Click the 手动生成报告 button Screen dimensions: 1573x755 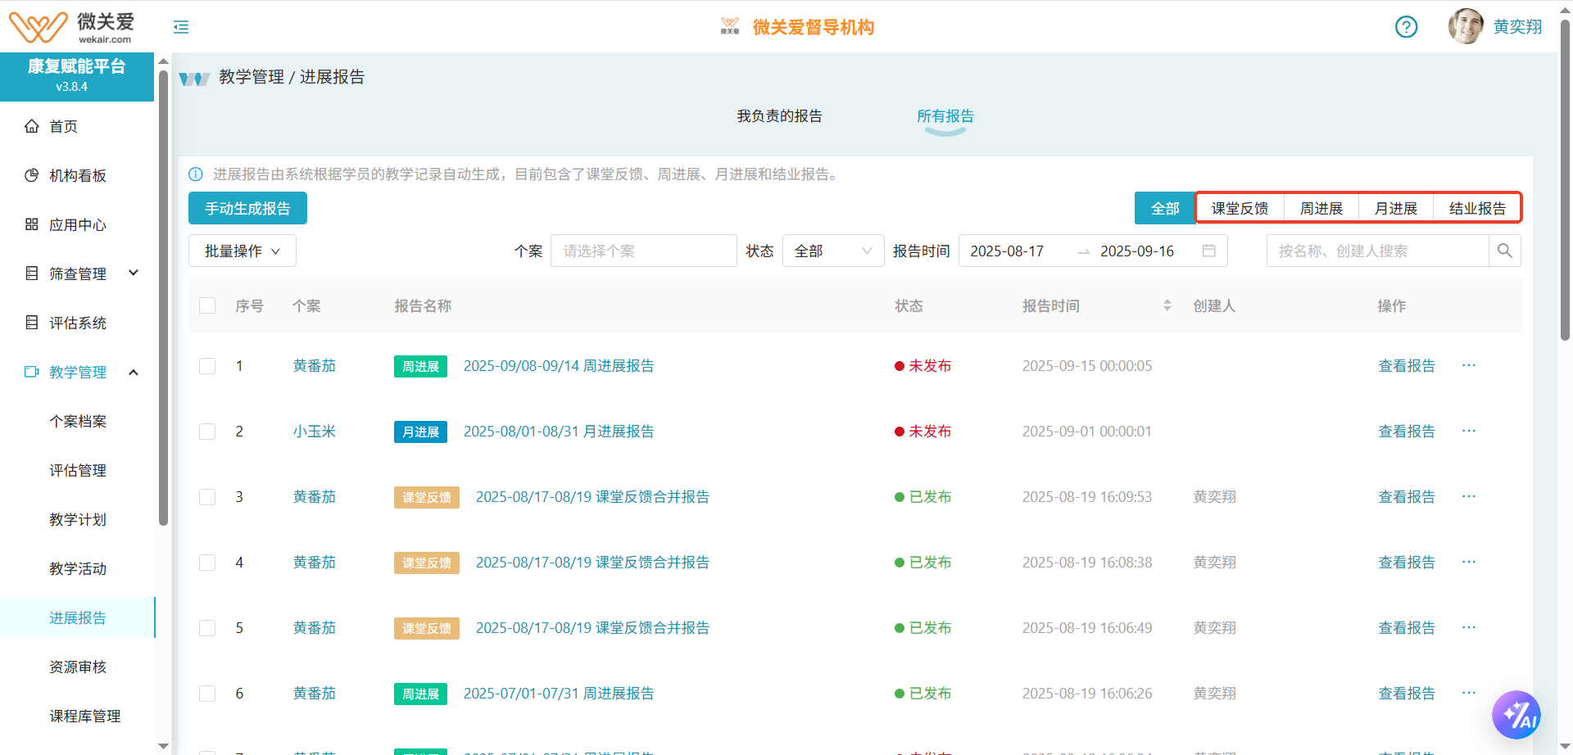pyautogui.click(x=247, y=208)
